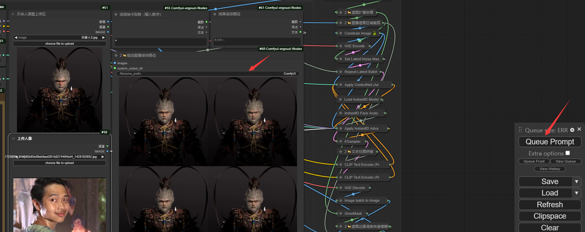
Task: Click choose file to upload in 上传人像
Action: click(59, 163)
